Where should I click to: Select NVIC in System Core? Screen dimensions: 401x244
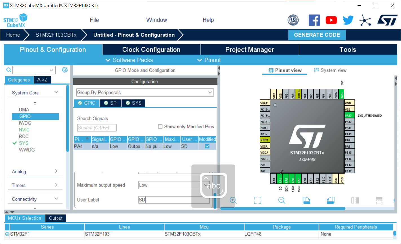point(24,130)
